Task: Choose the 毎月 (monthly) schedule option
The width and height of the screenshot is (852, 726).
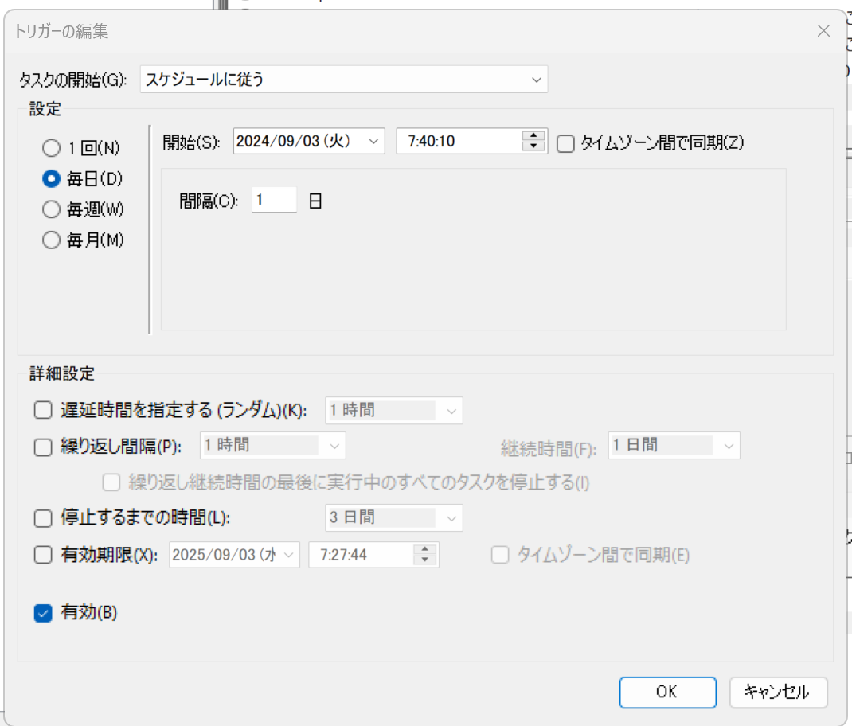Action: [52, 240]
